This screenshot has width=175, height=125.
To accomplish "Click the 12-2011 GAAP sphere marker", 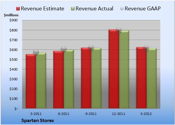I will click(x=119, y=30).
